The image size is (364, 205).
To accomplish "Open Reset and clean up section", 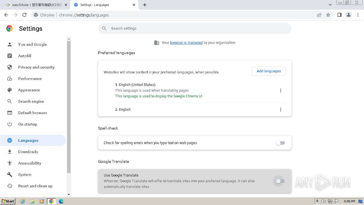I will [35, 186].
